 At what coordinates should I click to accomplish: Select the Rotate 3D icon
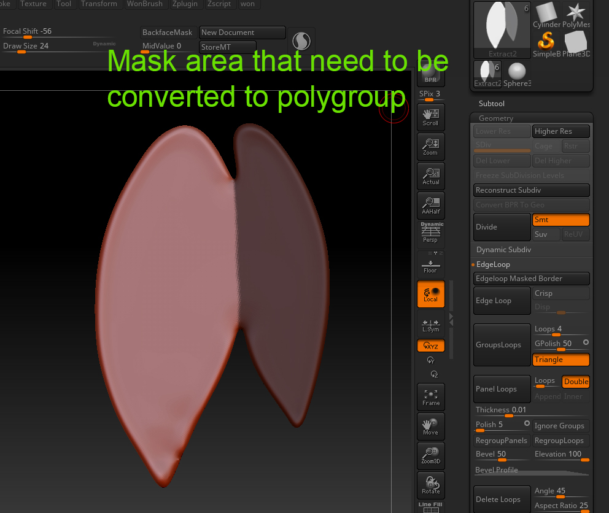click(x=430, y=485)
